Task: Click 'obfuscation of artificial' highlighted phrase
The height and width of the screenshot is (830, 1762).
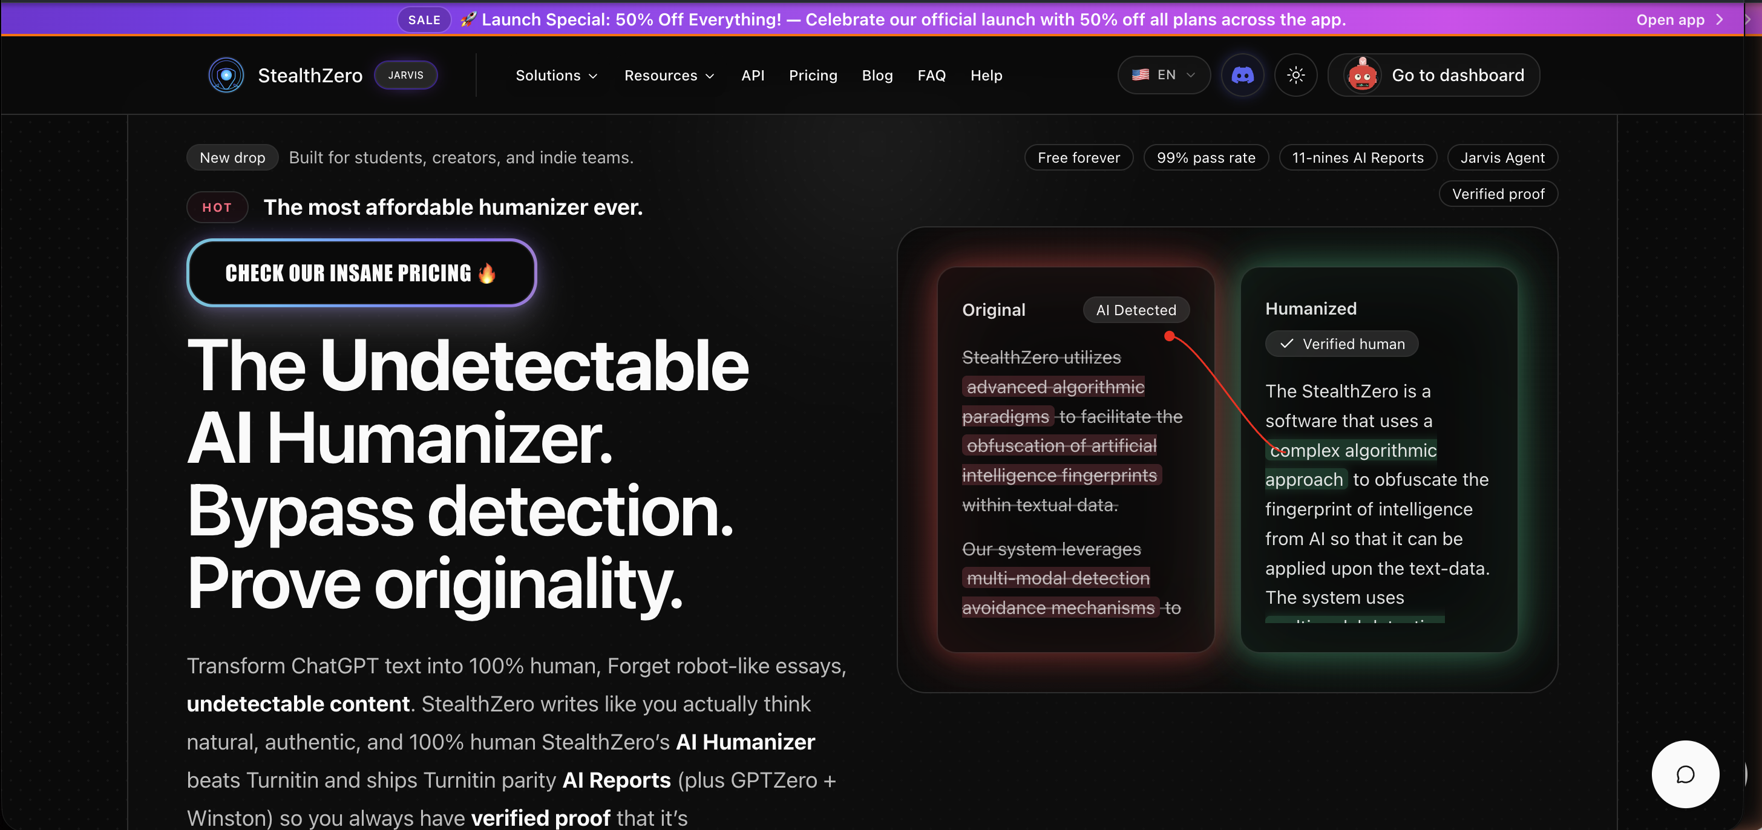Action: click(1061, 446)
